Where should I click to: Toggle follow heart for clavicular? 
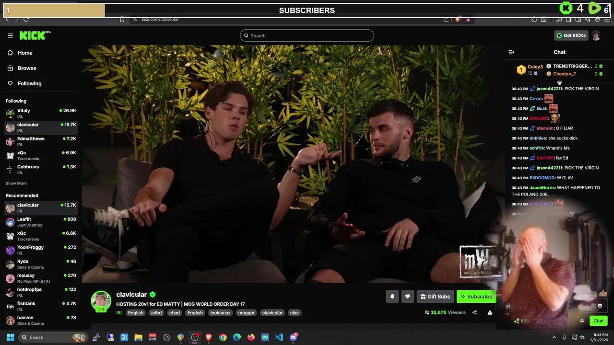407,297
